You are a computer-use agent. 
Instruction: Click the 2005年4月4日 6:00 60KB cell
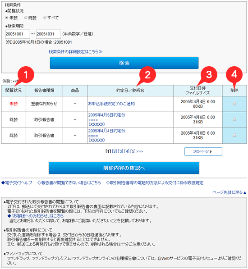(x=197, y=104)
